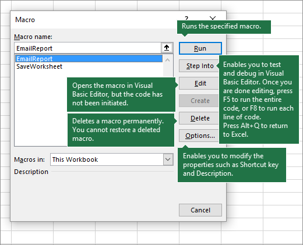Open the Options... dialog button

coord(199,136)
